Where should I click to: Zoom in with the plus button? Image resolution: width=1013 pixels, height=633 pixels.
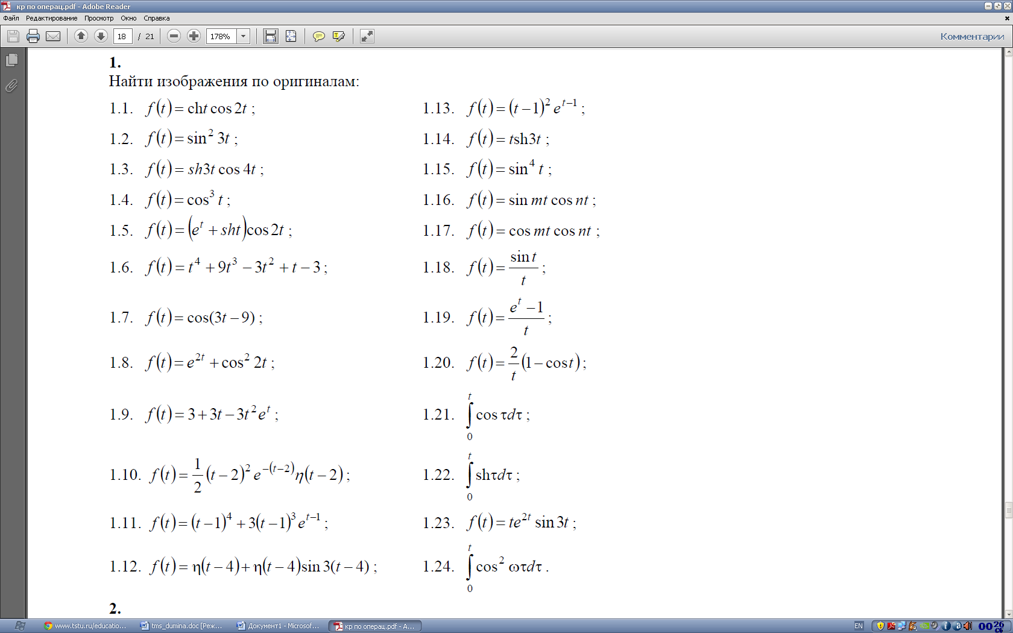coord(194,36)
